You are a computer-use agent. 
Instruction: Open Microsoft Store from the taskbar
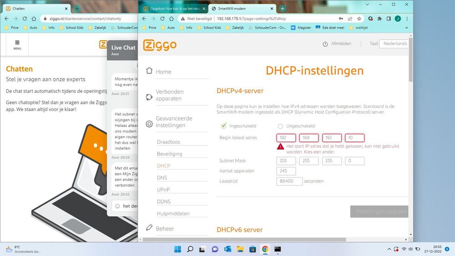tap(253, 249)
